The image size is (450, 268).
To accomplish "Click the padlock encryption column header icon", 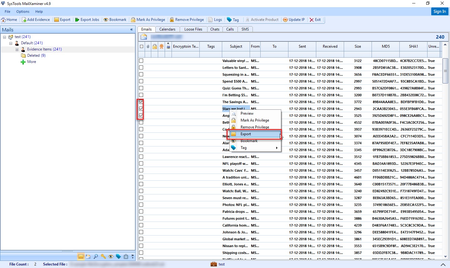I will 168,46.
